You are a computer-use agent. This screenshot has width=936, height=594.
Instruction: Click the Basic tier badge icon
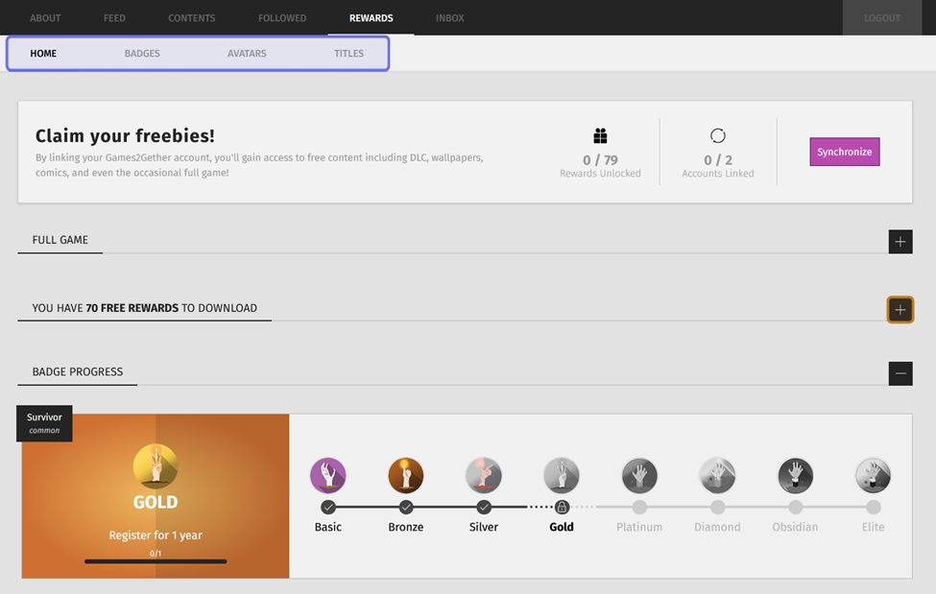click(328, 475)
